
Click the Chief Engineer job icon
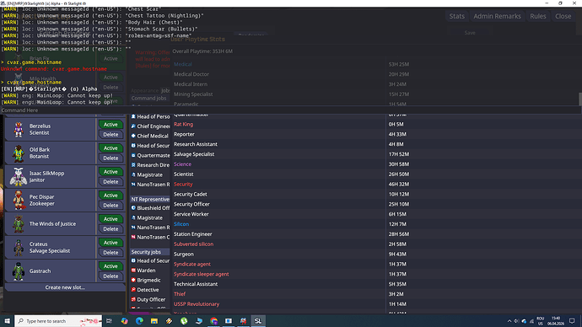pos(133,126)
